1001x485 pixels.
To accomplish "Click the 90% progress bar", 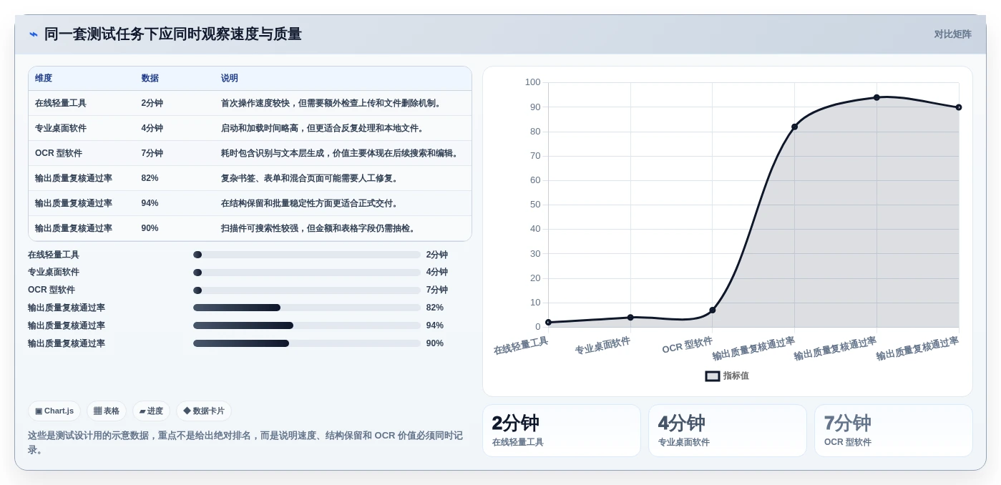I will pos(307,343).
